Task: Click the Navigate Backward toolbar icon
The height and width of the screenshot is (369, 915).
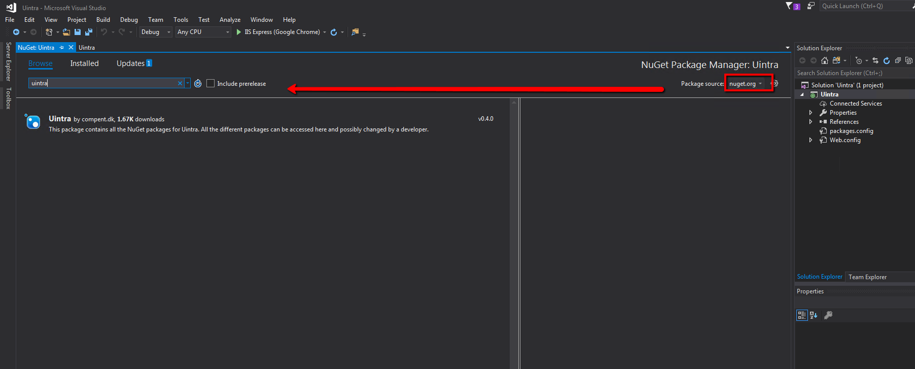Action: [16, 32]
